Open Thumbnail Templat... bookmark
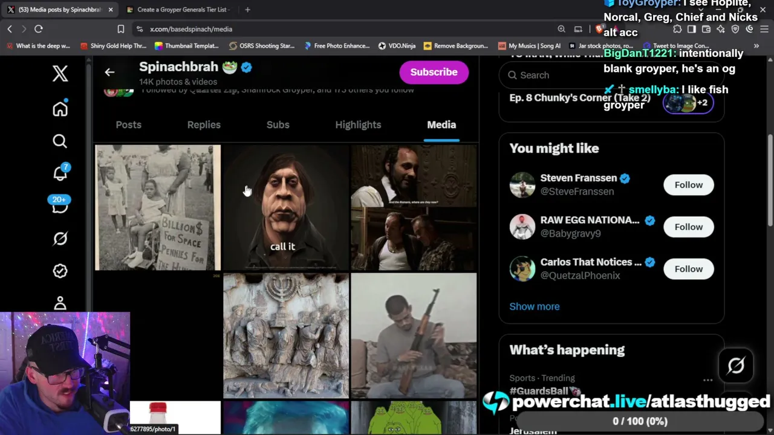The image size is (774, 435). [187, 46]
